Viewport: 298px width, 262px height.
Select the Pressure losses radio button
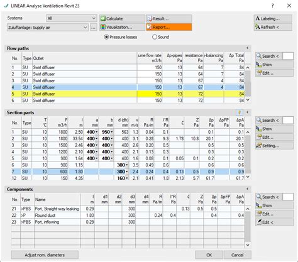(106, 37)
